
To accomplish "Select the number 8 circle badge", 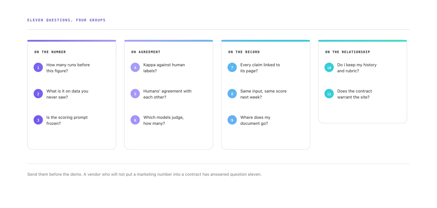I will [x=232, y=94].
